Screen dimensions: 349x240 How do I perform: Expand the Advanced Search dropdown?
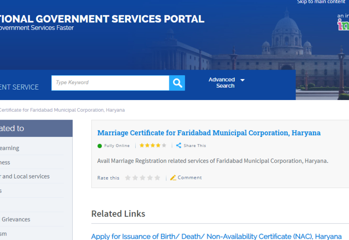coord(222,83)
